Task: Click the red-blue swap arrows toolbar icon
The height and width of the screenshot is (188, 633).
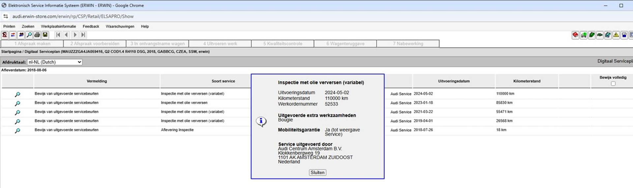Action: click(x=13, y=35)
